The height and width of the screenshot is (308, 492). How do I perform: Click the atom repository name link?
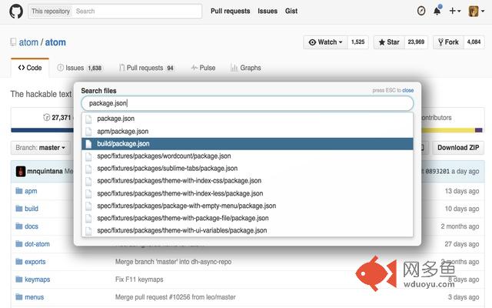click(55, 42)
